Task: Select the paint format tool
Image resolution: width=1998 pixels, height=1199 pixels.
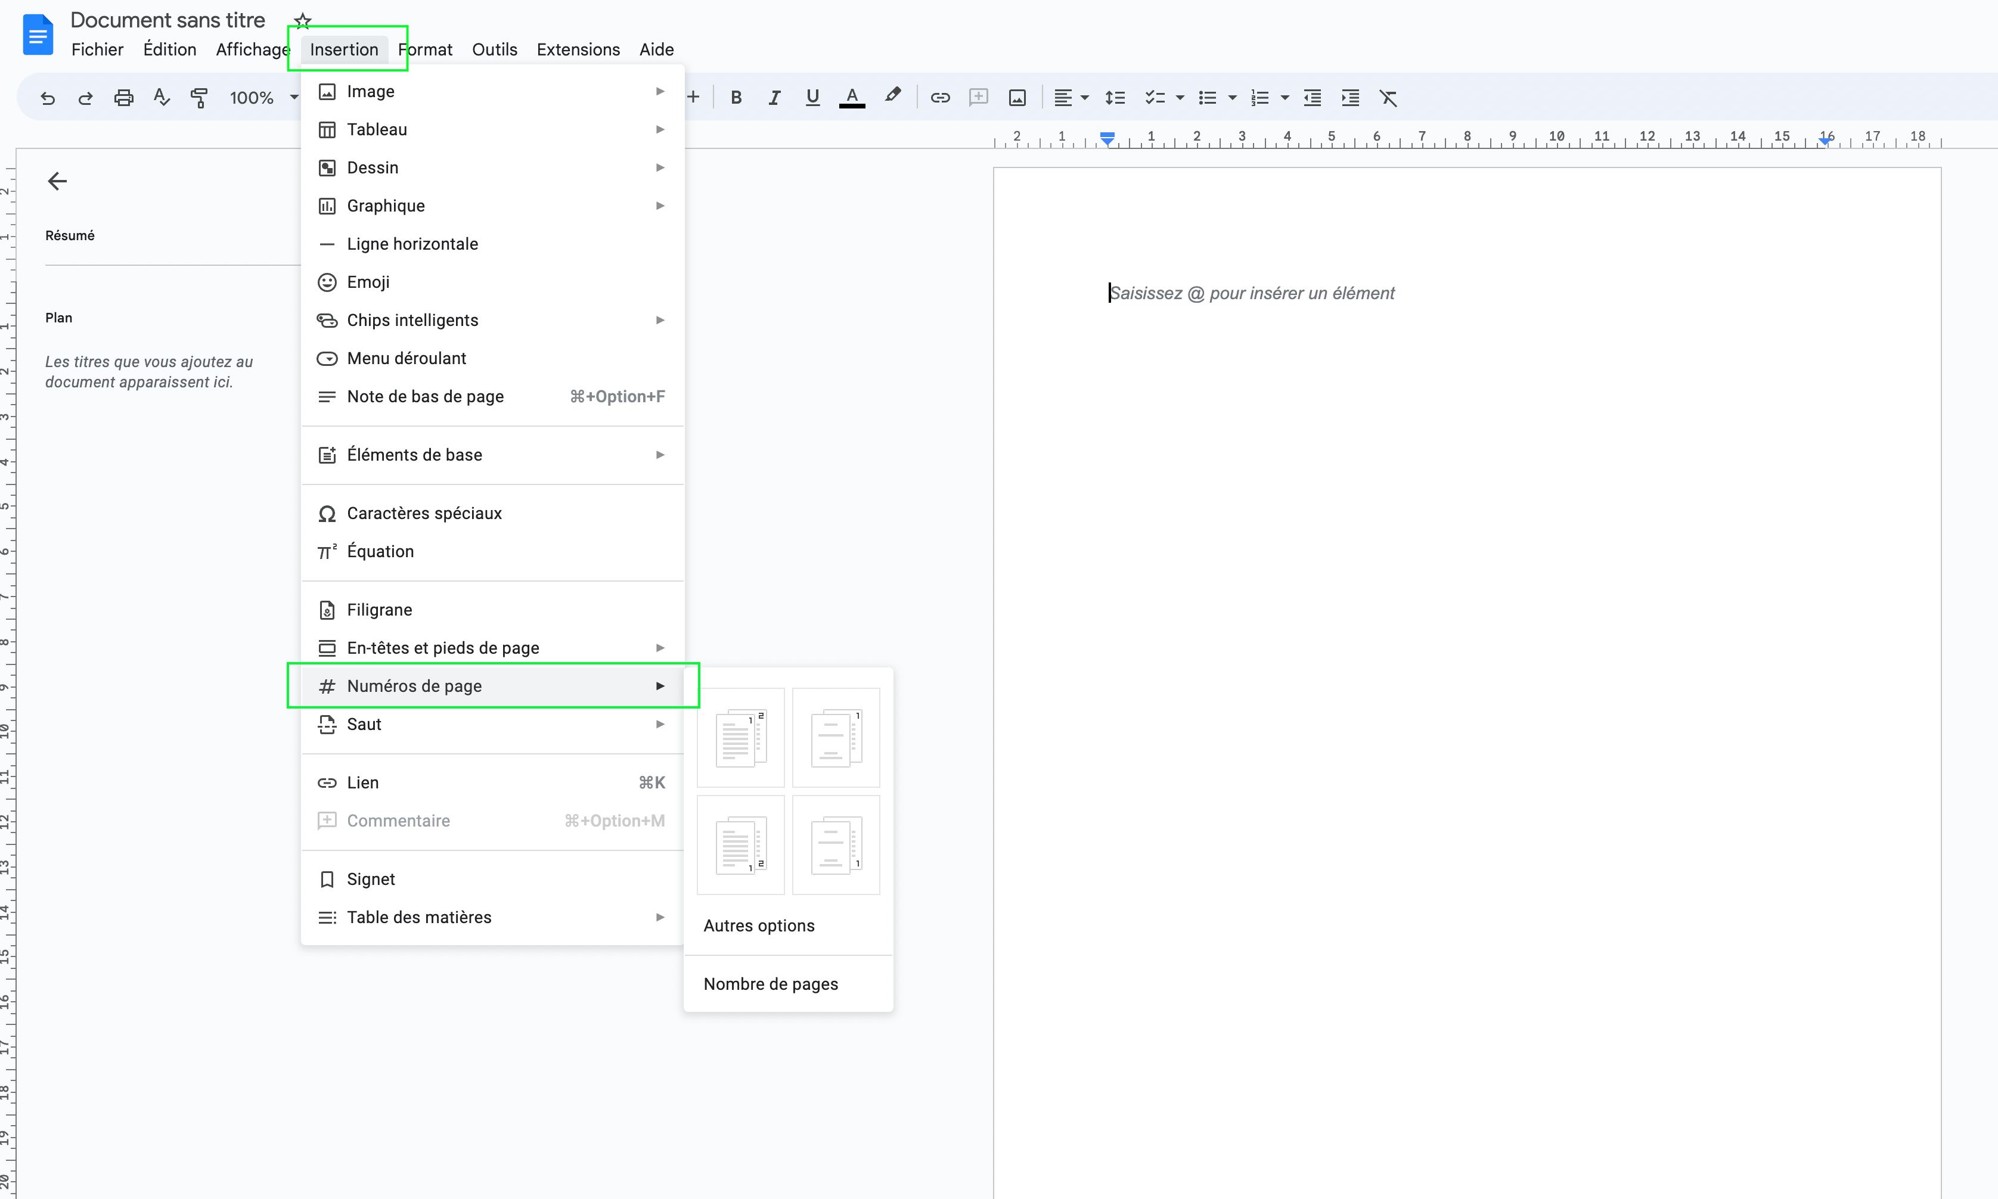Action: point(198,97)
